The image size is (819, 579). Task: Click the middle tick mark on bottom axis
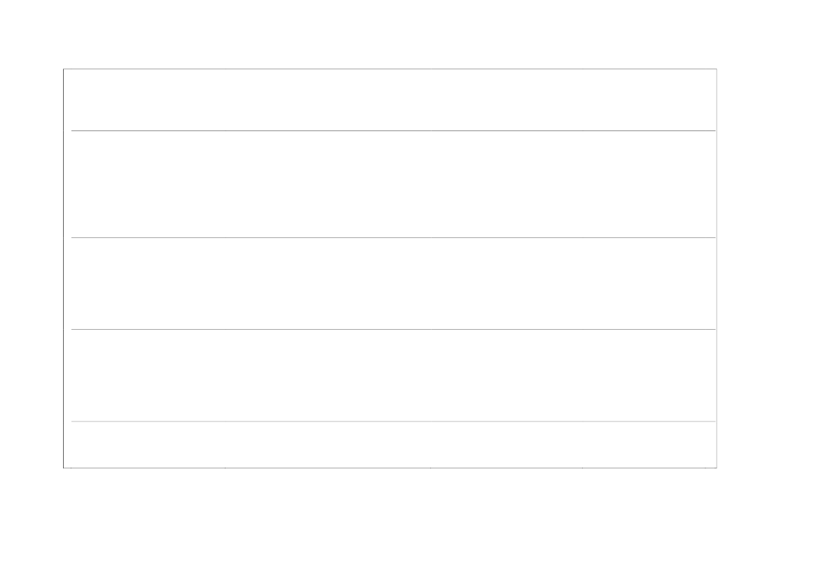(431, 468)
